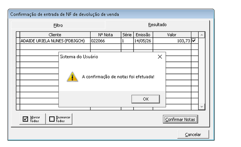241x147 pixels.
Task: Click the Série column header
Action: pos(127,35)
